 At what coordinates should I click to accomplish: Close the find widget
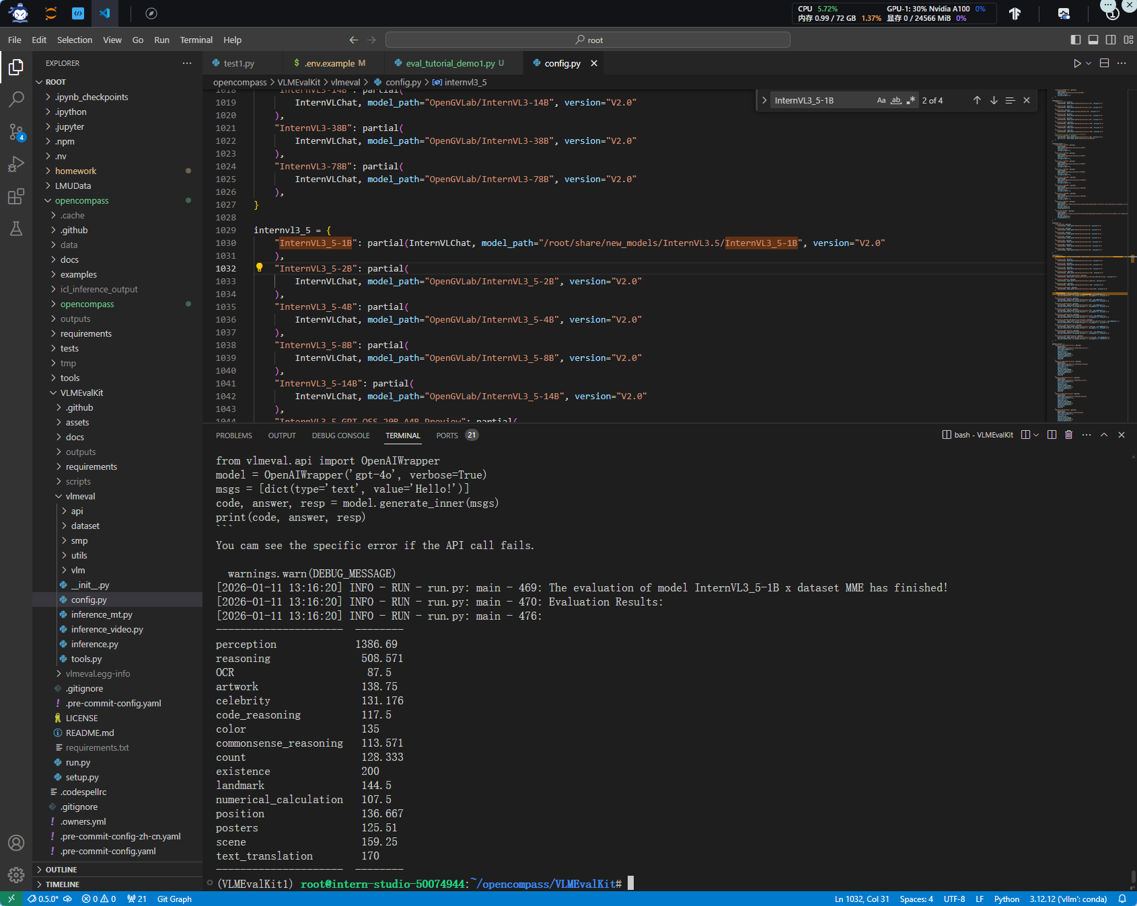(x=1027, y=100)
